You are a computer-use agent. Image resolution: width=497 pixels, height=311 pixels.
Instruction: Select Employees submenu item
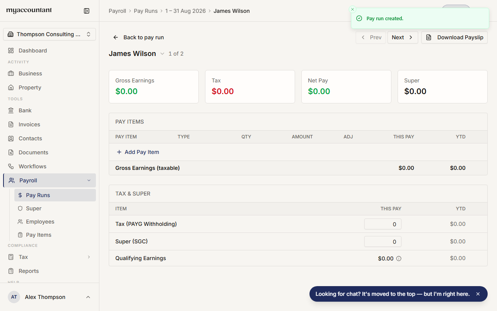coord(55,222)
